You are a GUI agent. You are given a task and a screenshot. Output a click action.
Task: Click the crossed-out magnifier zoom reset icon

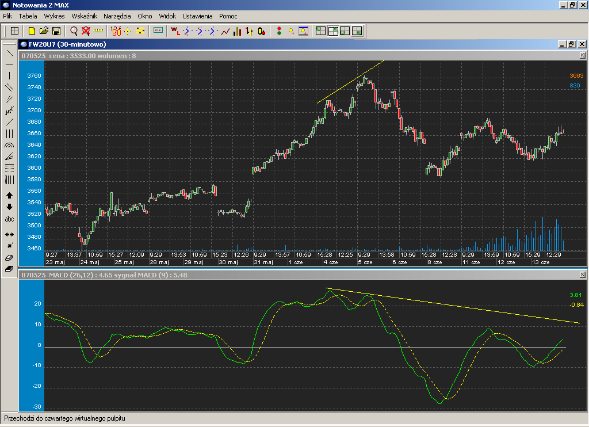pyautogui.click(x=86, y=31)
